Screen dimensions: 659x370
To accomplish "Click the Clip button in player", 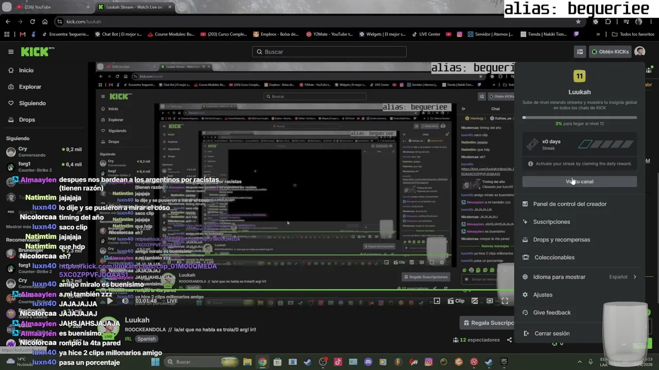I will 456,301.
